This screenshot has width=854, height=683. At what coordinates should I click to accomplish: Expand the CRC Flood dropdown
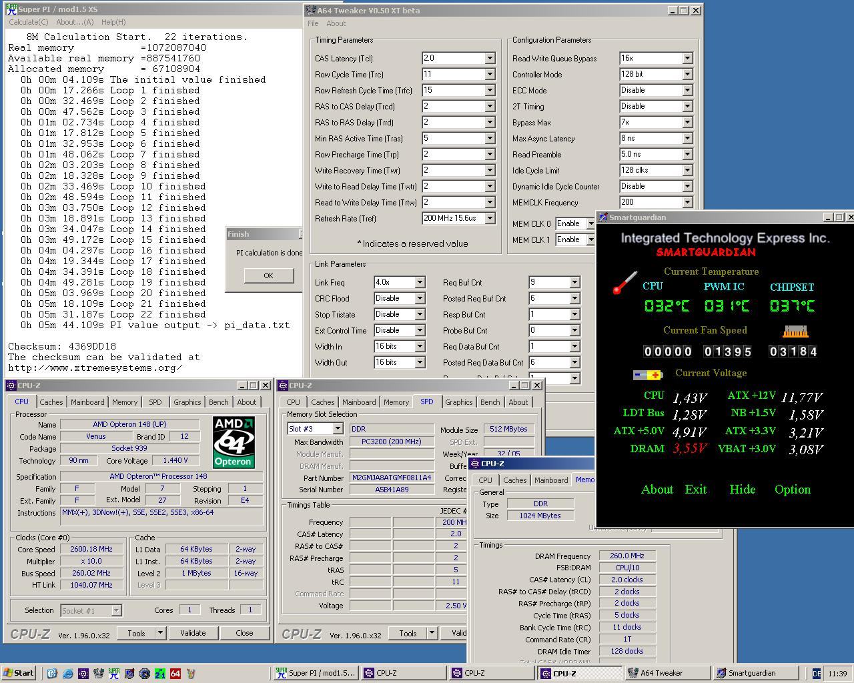(x=420, y=298)
